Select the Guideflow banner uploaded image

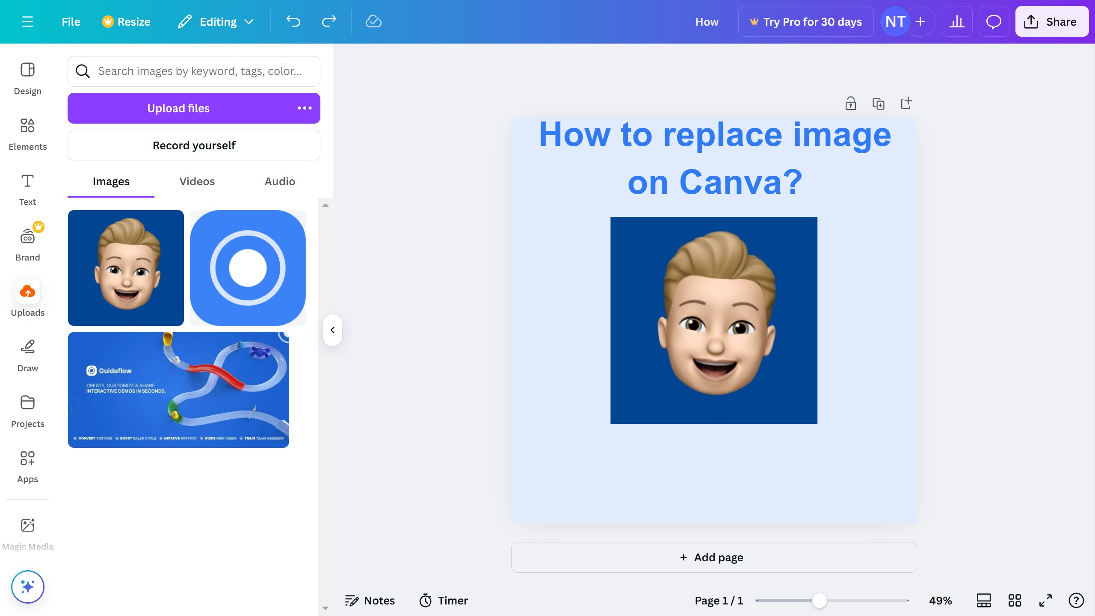click(x=178, y=390)
